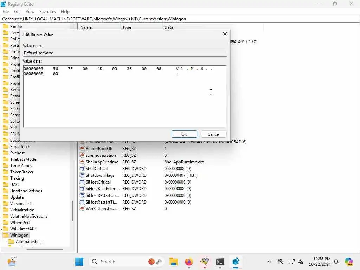The width and height of the screenshot is (360, 270).
Task: Select the WbemPerf key
Action: point(20,223)
